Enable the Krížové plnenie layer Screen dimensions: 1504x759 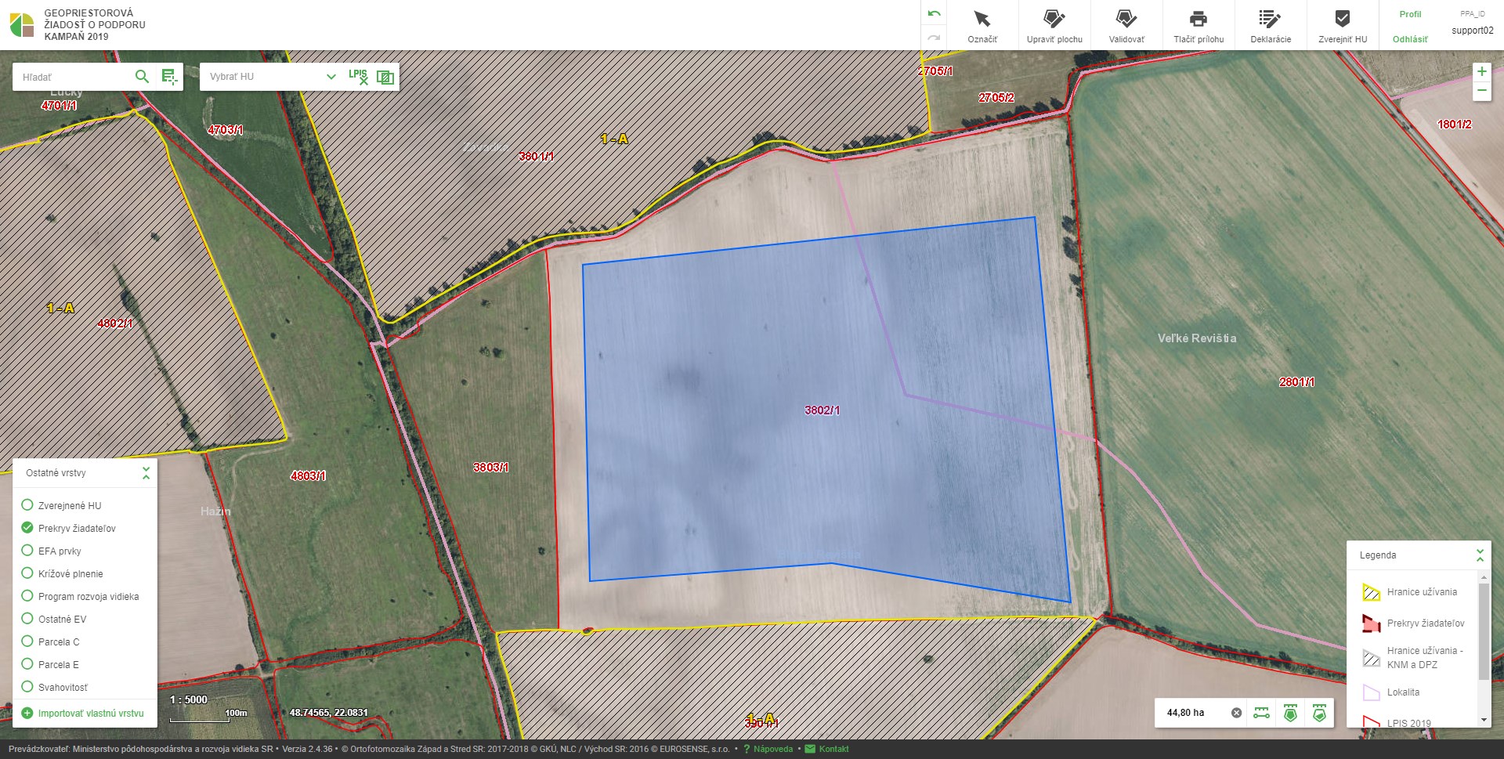click(27, 573)
